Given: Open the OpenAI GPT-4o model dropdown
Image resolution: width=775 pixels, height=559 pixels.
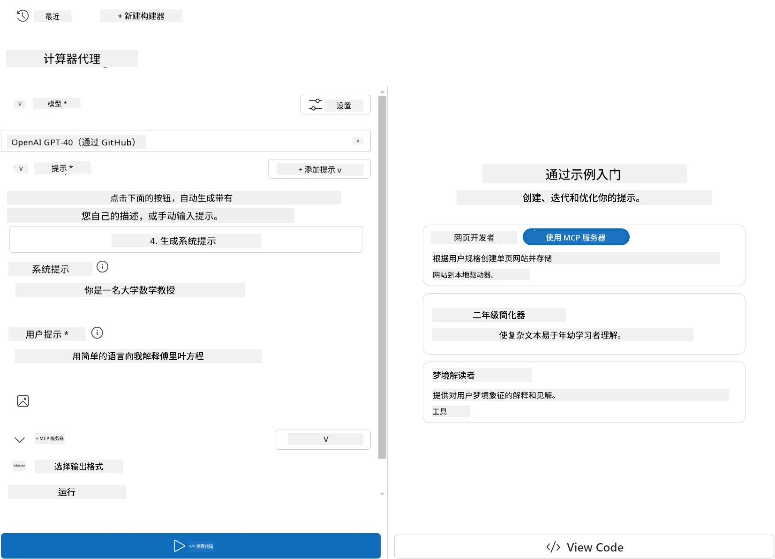Looking at the screenshot, I should pos(186,141).
